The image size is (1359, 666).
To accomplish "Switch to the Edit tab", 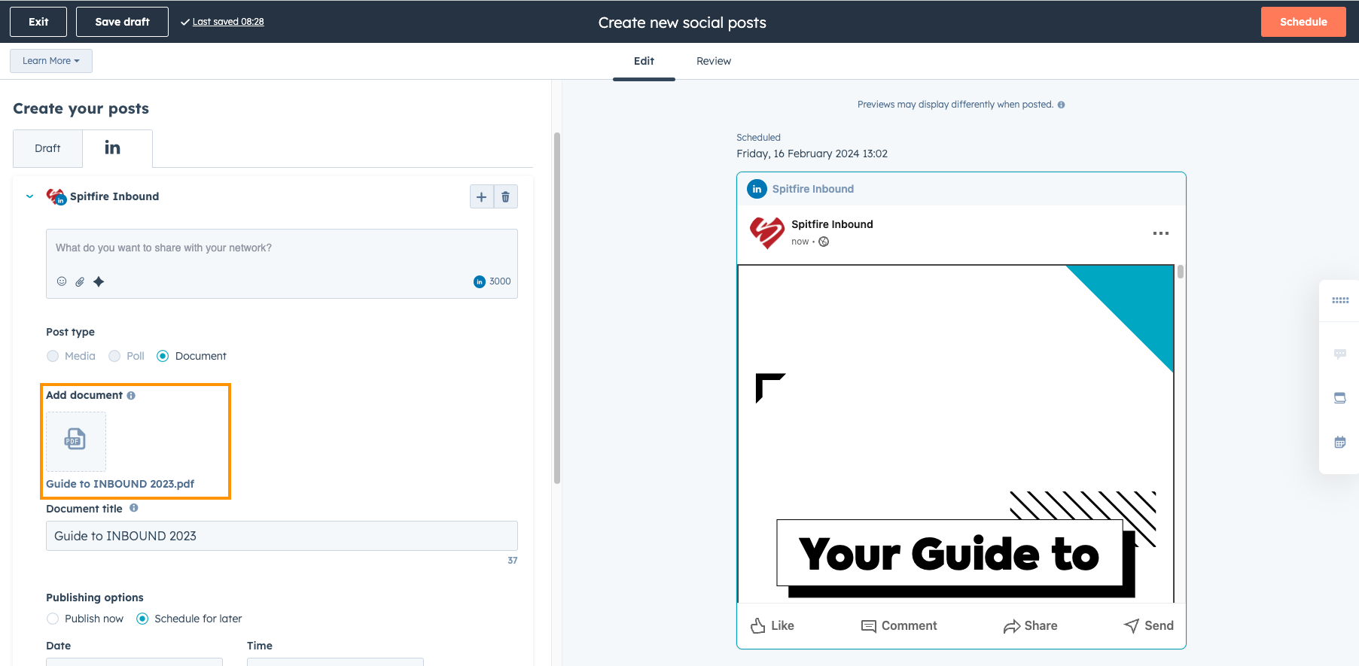I will point(644,61).
